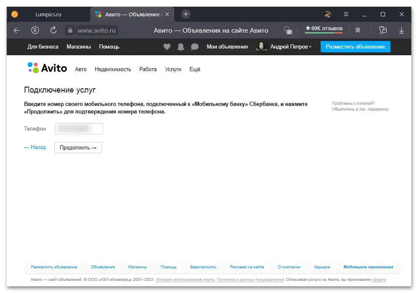The width and height of the screenshot is (418, 293).
Task: Reload the Avito page
Action: tap(54, 30)
